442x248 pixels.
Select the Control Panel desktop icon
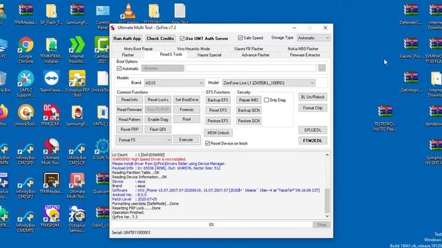click(103, 17)
